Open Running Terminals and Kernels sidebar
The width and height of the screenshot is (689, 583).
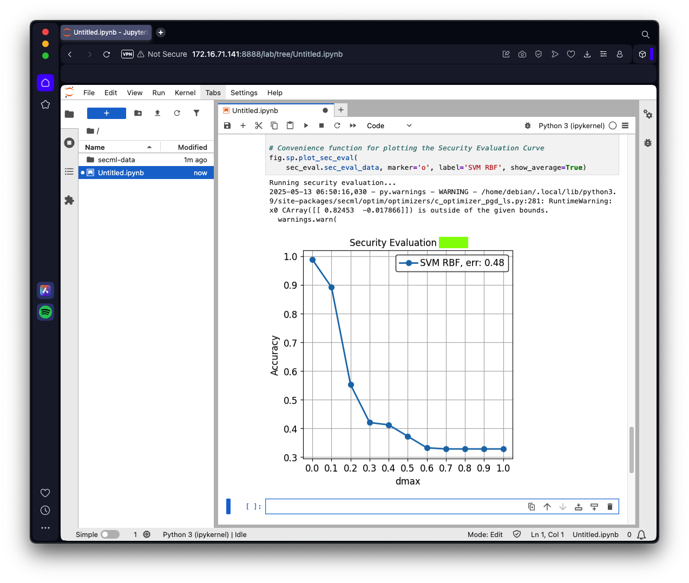69,143
